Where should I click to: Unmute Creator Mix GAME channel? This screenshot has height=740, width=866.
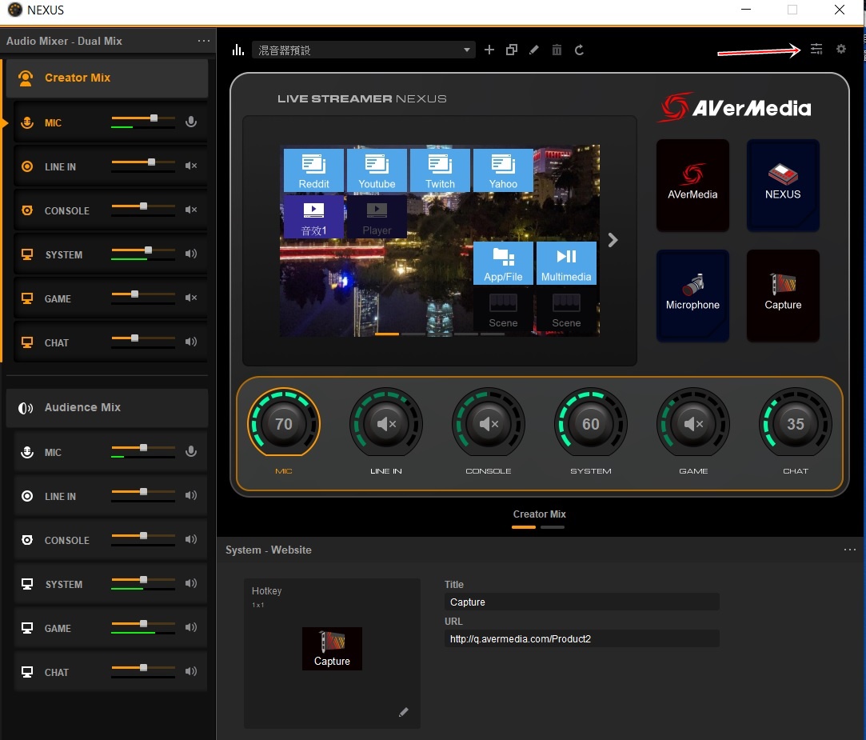[x=191, y=298]
